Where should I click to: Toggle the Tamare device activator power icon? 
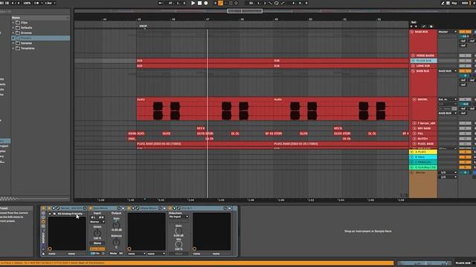pyautogui.click(x=49, y=208)
